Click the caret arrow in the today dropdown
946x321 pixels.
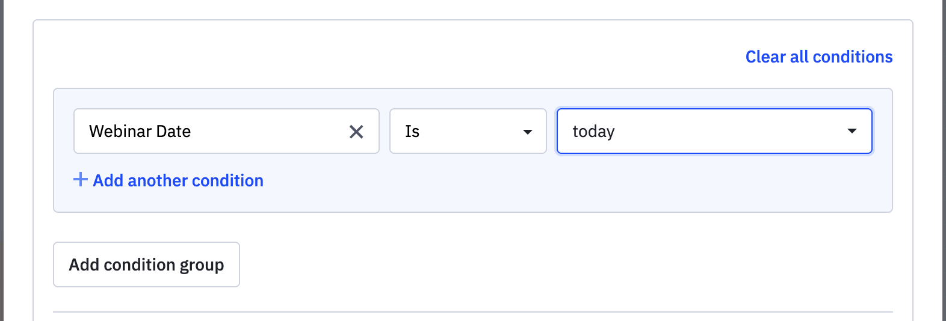pos(852,131)
